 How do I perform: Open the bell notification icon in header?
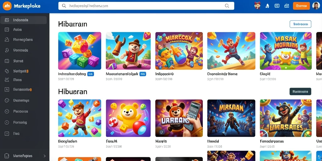click(x=267, y=6)
